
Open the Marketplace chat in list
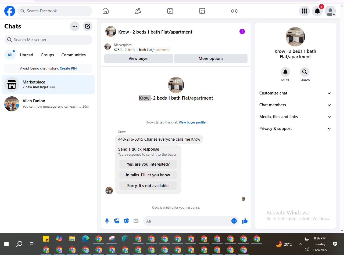click(48, 85)
